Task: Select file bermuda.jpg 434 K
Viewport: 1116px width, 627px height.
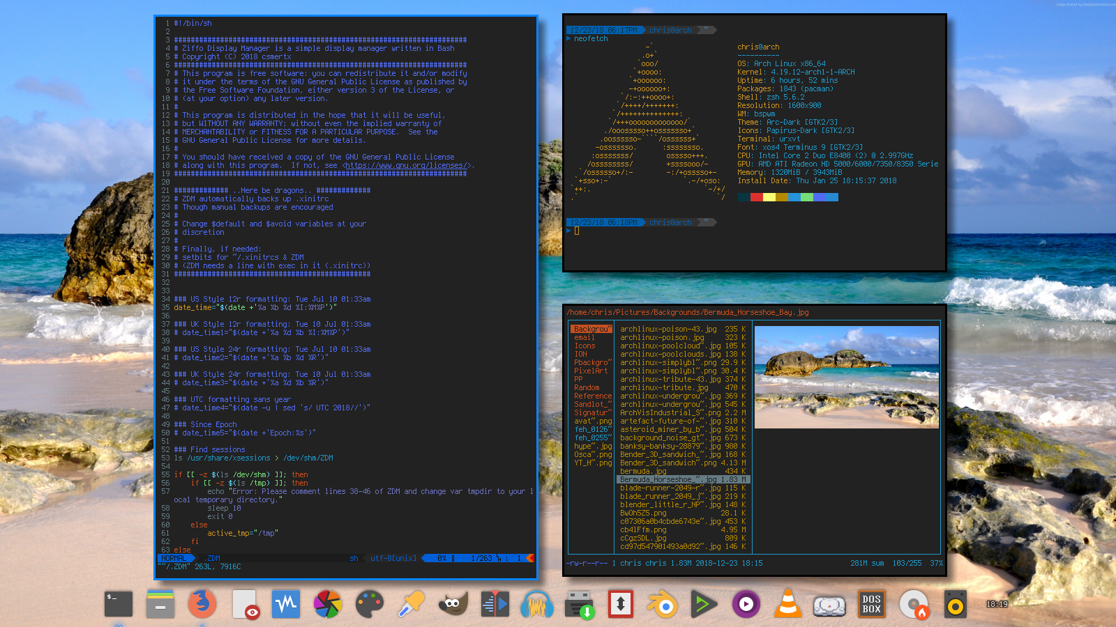Action: [683, 471]
